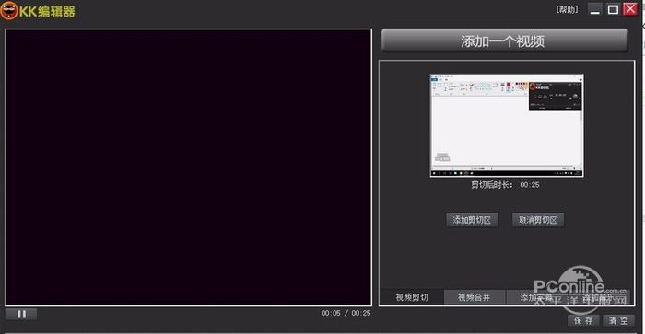Click the 取消剪切区 button
645x334 pixels.
[538, 220]
